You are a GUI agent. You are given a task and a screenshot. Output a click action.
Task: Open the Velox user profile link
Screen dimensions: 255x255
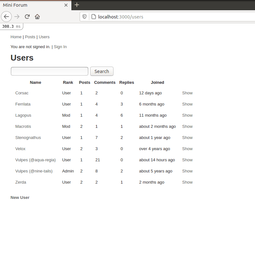[x=20, y=149]
